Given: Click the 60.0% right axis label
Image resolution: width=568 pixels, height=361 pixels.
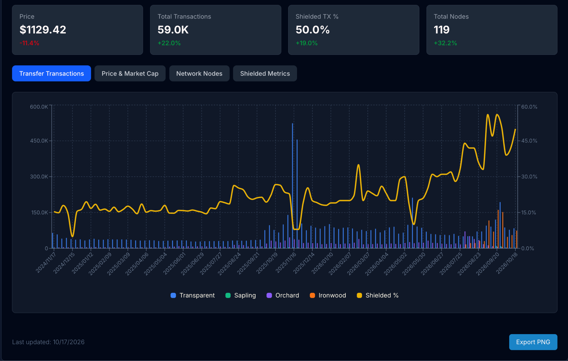Looking at the screenshot, I should (529, 107).
